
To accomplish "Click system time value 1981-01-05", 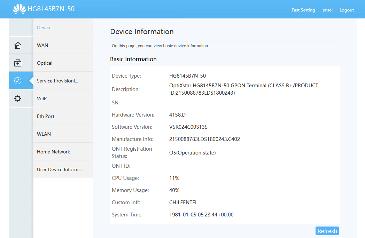I will pos(201,214).
